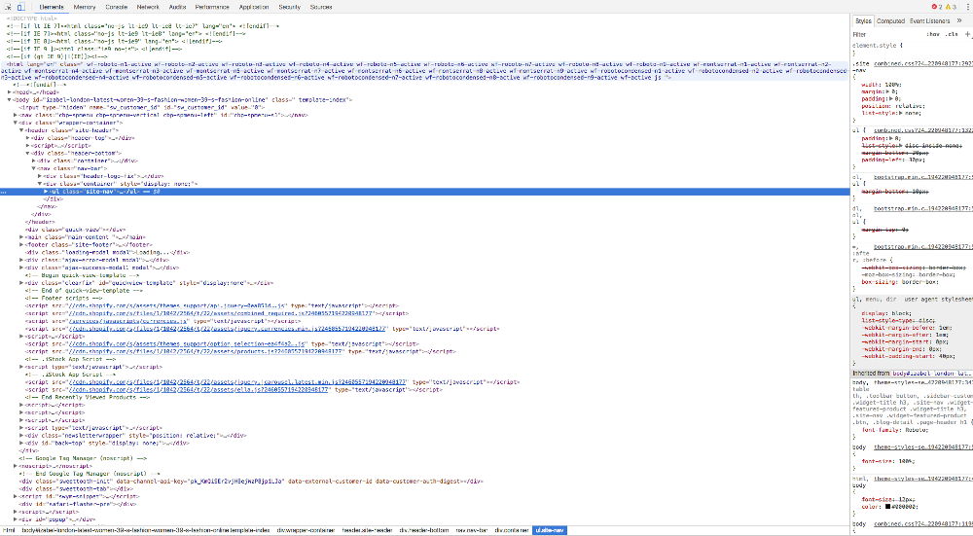Toggle the device toolbar icon

click(x=20, y=7)
